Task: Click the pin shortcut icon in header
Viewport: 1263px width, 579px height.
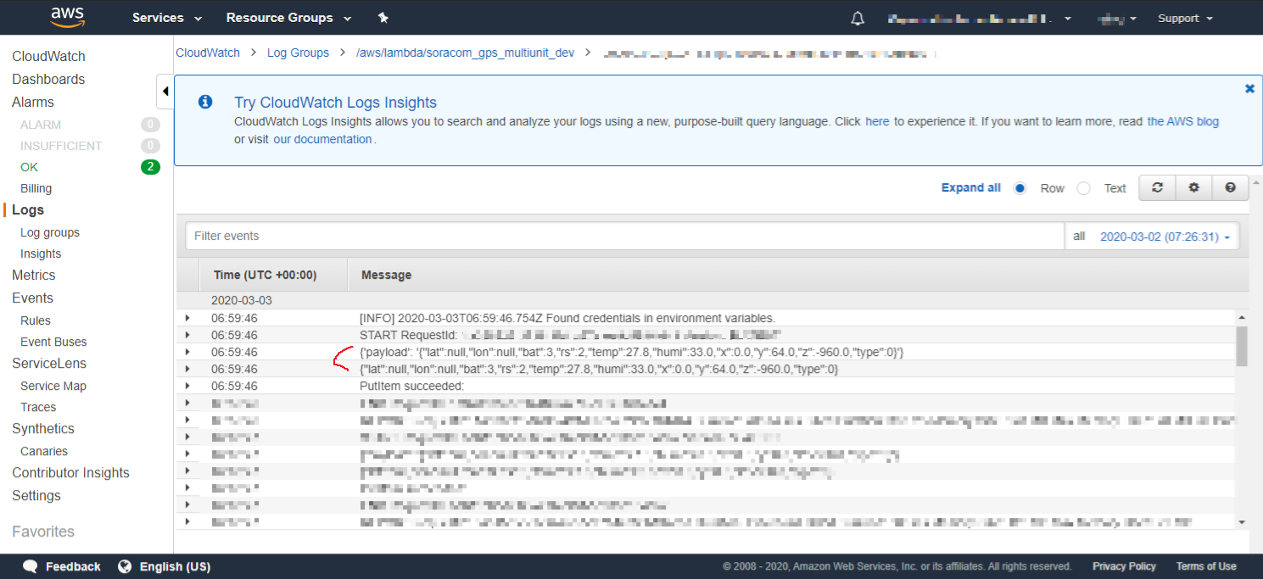Action: pyautogui.click(x=383, y=18)
